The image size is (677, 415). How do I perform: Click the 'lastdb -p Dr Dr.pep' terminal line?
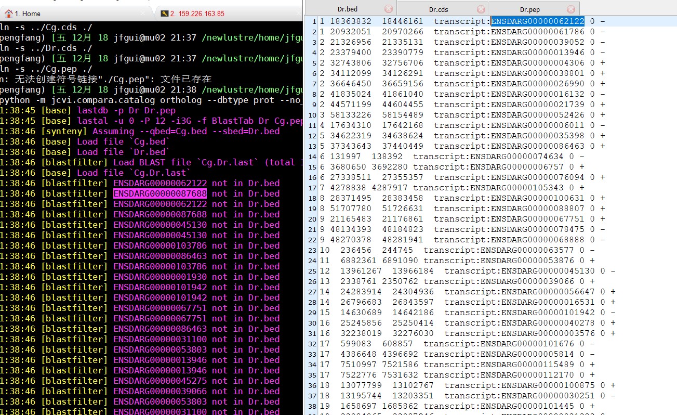click(126, 110)
